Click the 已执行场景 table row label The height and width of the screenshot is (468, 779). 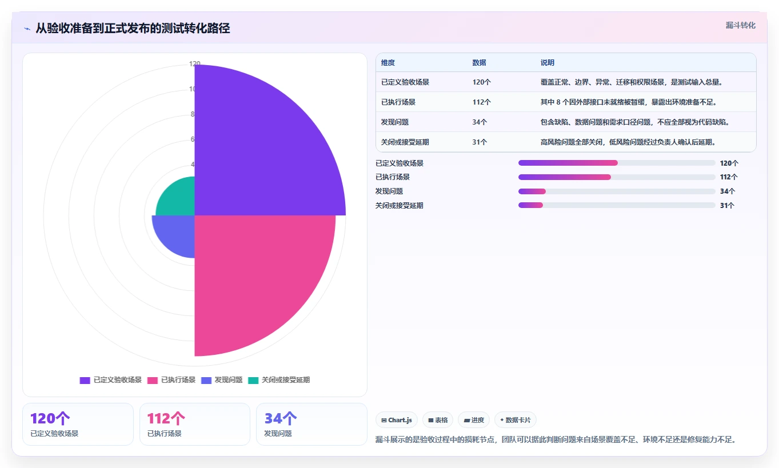398,102
